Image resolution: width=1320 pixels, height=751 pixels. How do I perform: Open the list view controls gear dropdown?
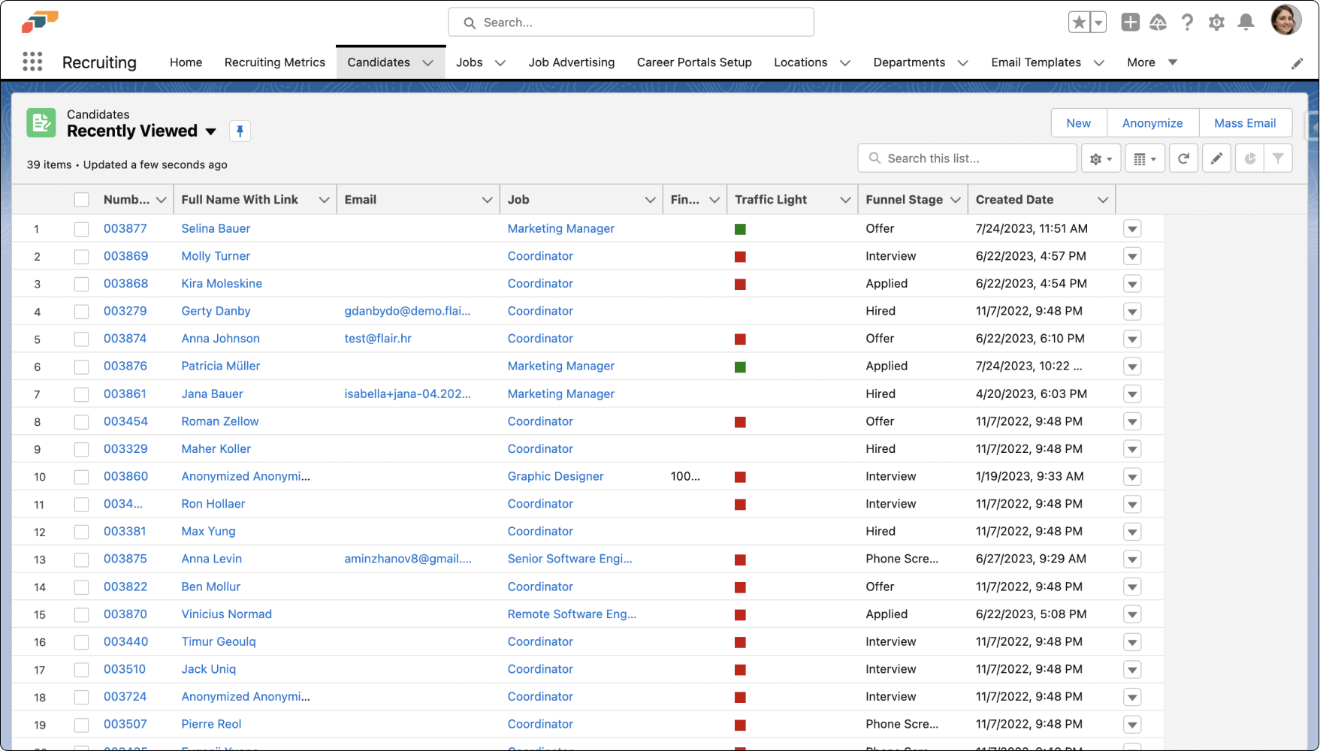point(1101,158)
